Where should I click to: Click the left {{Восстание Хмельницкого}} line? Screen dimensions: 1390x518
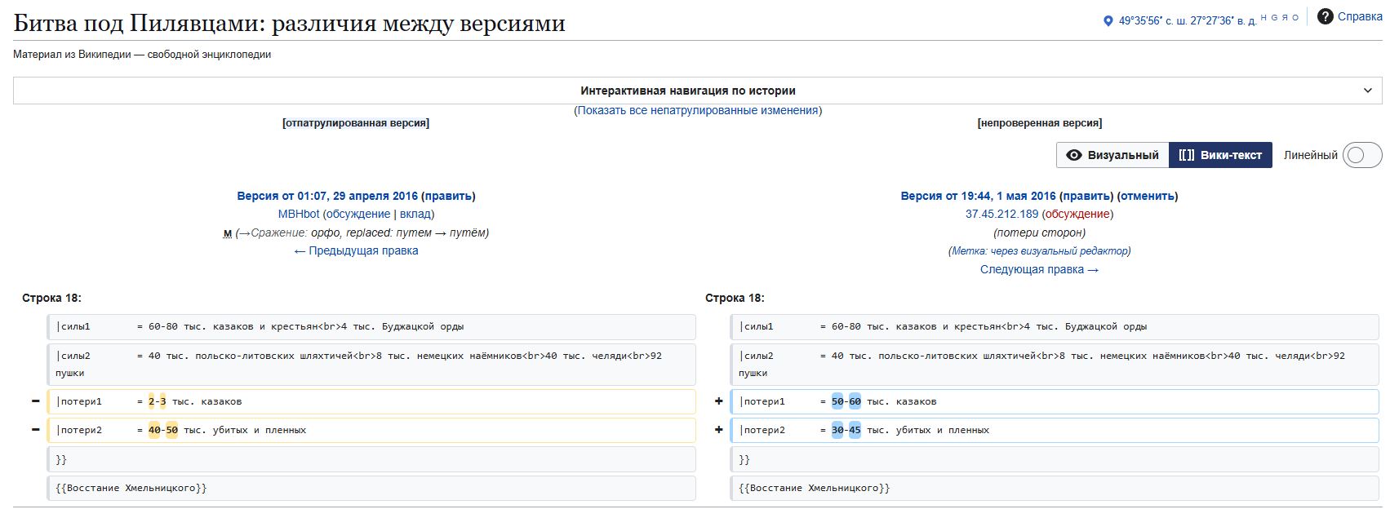[371, 488]
